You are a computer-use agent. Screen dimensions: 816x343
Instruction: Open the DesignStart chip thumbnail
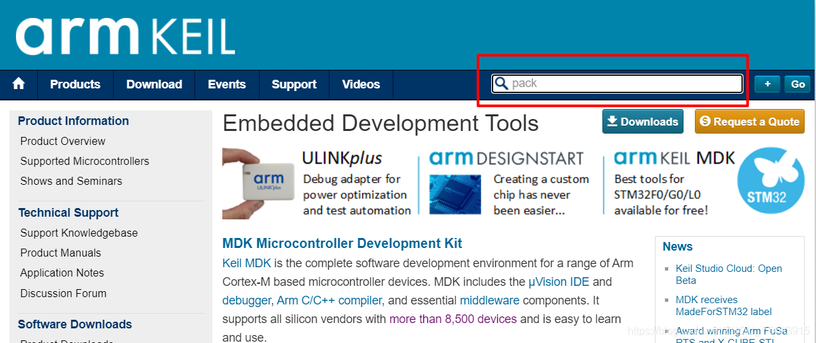455,193
